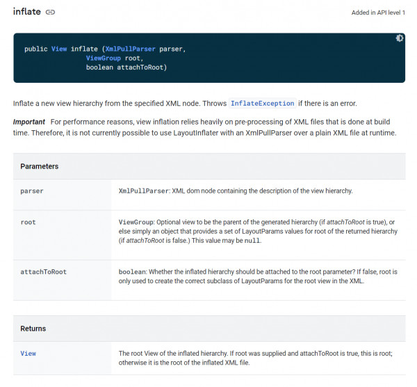Click the inflate method heading
This screenshot has height=387, width=417.
(x=27, y=12)
